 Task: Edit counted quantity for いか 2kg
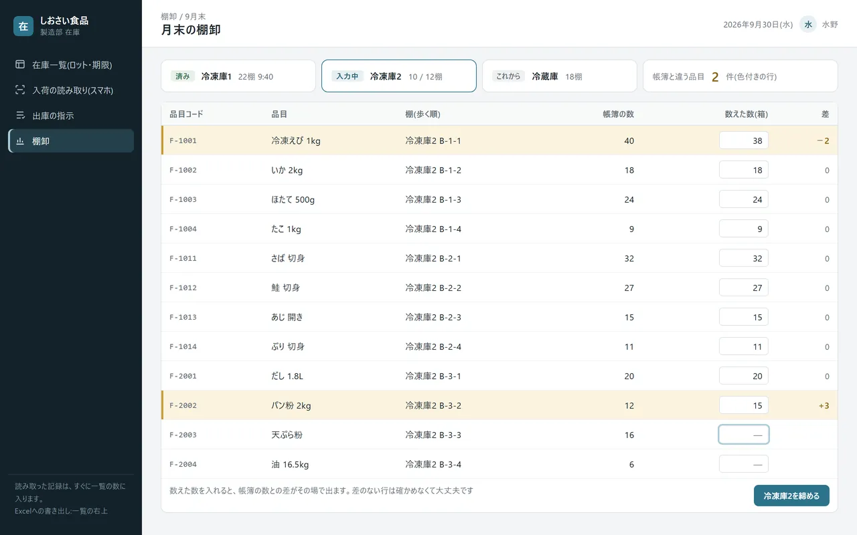(744, 170)
